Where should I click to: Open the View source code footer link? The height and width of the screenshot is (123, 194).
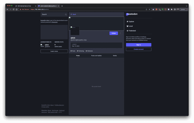(x=53, y=112)
